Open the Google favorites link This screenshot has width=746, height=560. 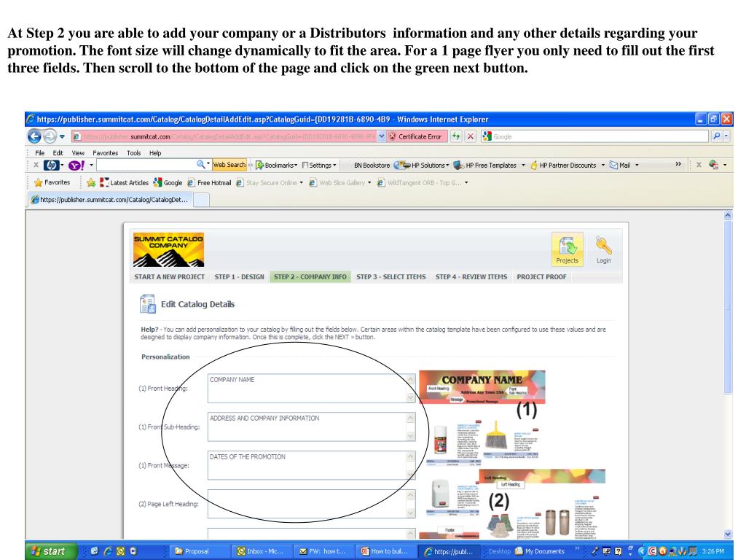[168, 182]
